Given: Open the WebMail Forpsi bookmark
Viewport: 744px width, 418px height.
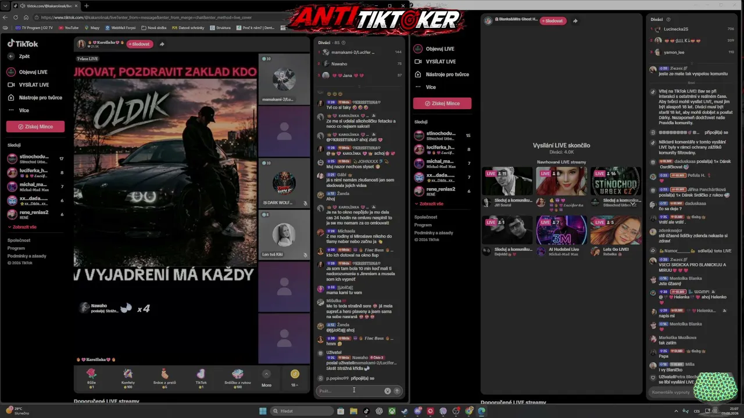Looking at the screenshot, I should point(120,27).
